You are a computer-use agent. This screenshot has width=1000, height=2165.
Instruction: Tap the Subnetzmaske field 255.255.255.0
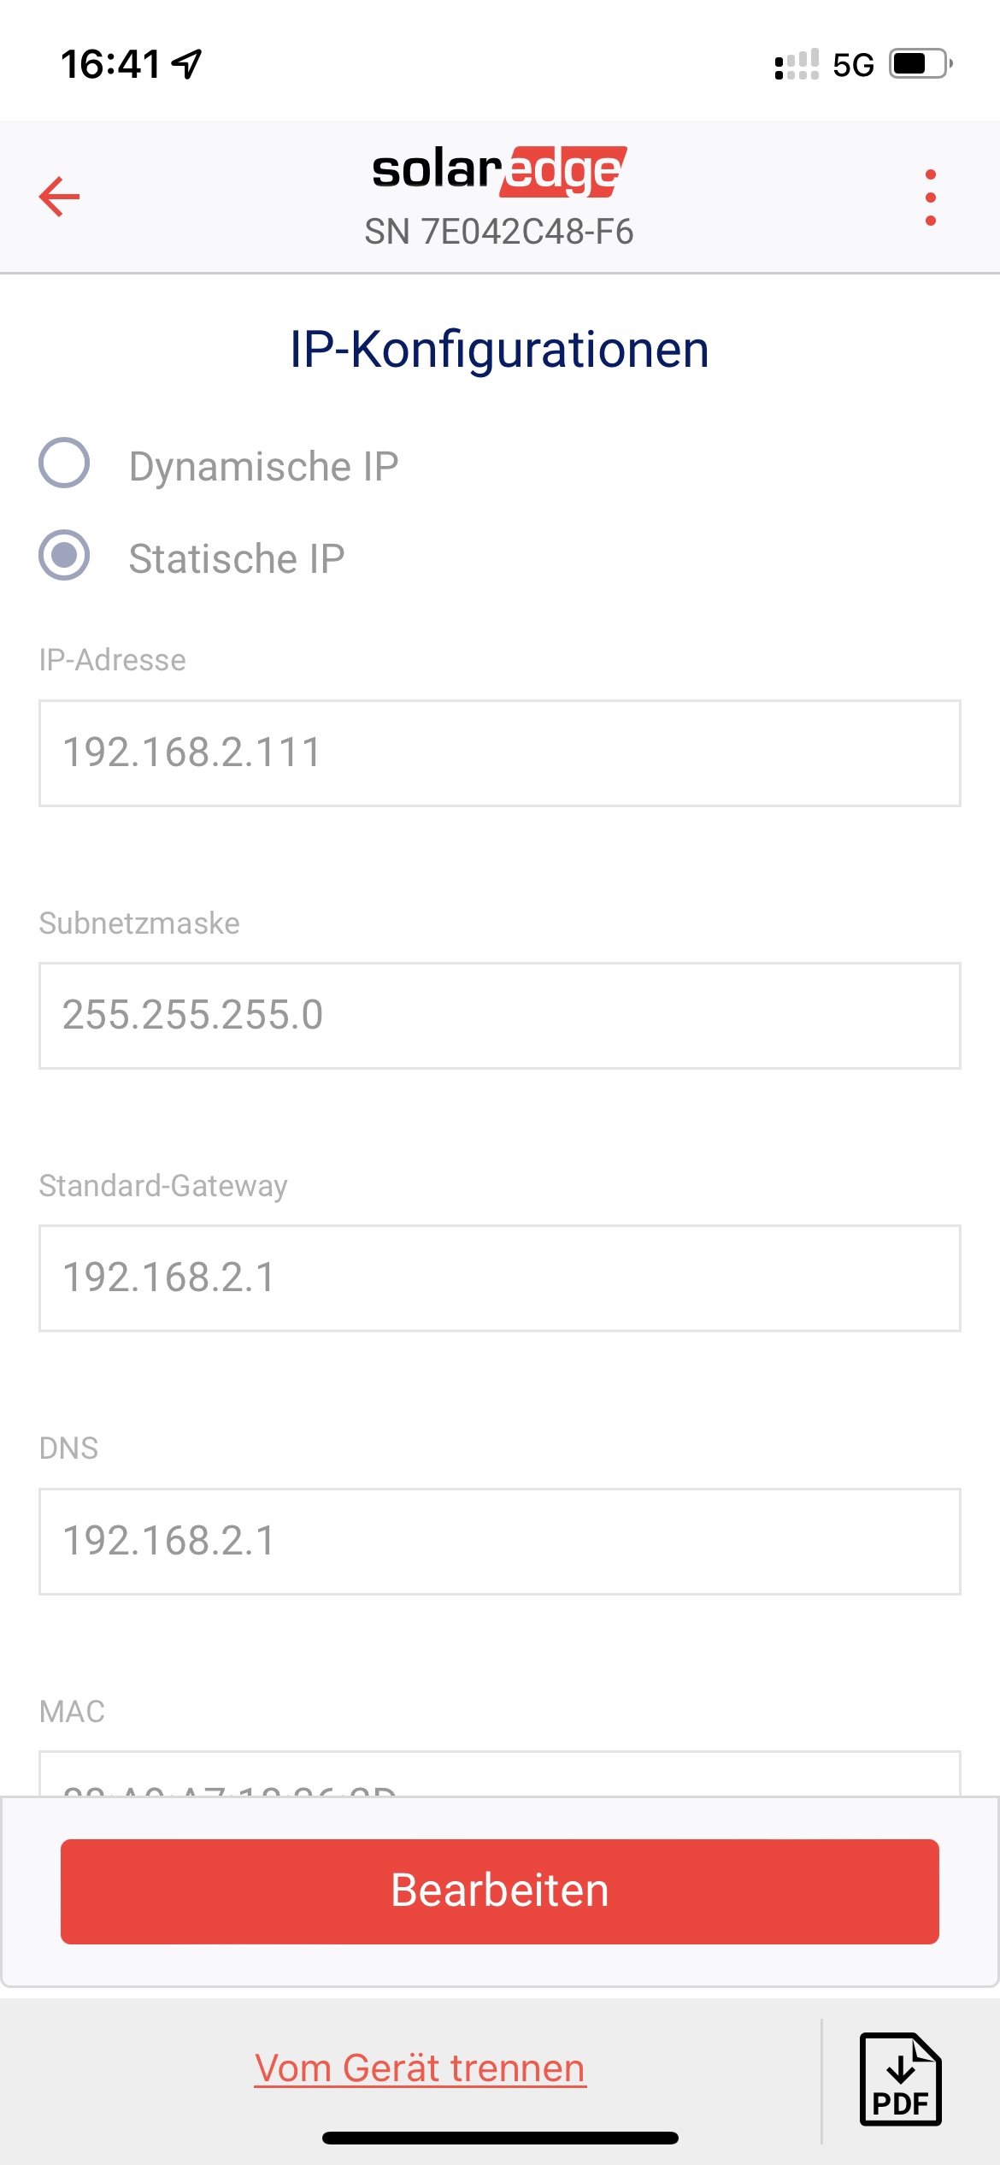[499, 1015]
